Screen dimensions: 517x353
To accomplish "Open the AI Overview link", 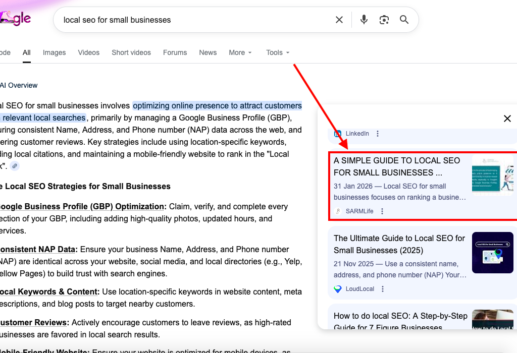I will click(x=19, y=85).
